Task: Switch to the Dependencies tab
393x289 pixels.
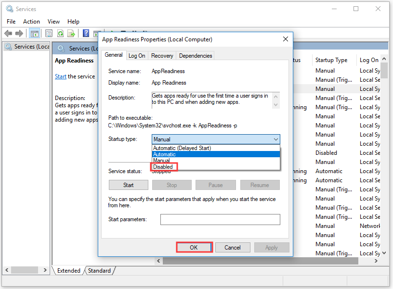Action: pyautogui.click(x=196, y=56)
